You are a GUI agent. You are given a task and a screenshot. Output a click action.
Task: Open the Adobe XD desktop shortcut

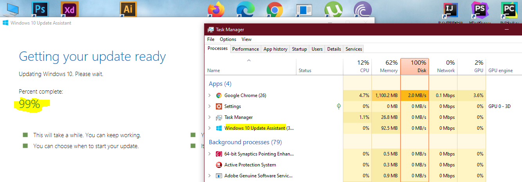69,10
